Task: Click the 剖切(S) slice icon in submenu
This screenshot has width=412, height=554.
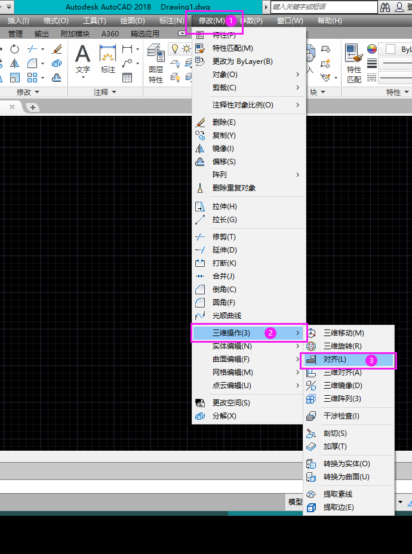Action: coord(311,433)
